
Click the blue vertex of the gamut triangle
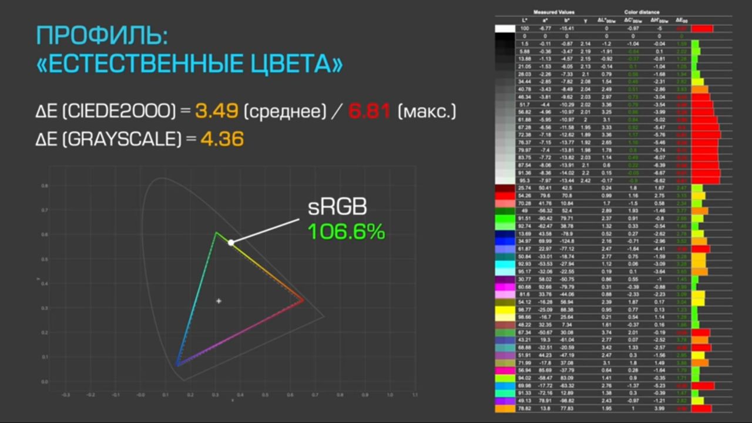point(177,365)
